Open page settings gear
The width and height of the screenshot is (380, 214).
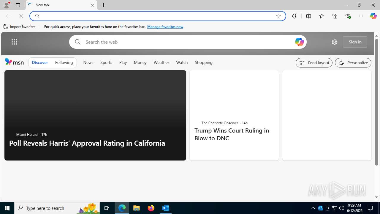pyautogui.click(x=334, y=42)
